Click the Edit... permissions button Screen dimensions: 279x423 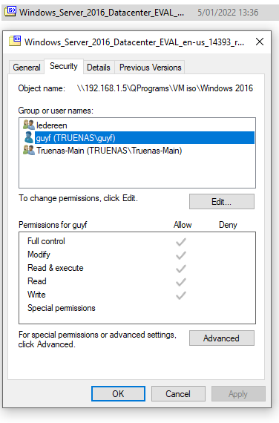(x=222, y=202)
